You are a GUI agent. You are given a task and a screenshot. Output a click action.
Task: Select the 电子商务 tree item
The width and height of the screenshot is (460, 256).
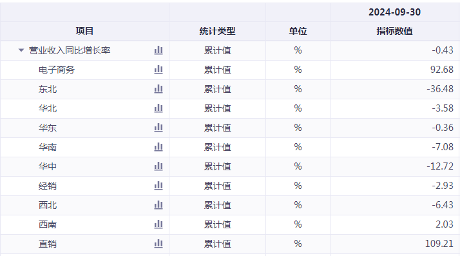tap(57, 70)
